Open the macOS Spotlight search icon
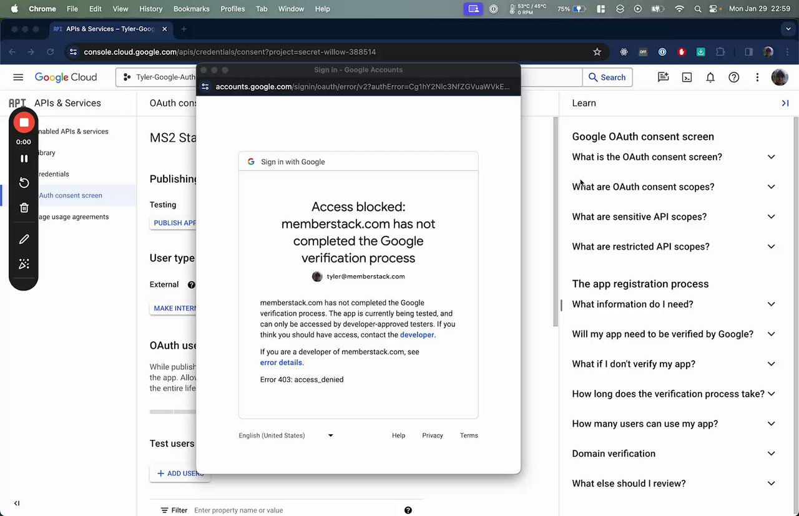The image size is (799, 516). point(697,9)
